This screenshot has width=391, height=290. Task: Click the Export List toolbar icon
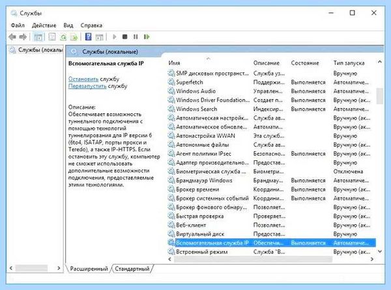[x=74, y=37]
